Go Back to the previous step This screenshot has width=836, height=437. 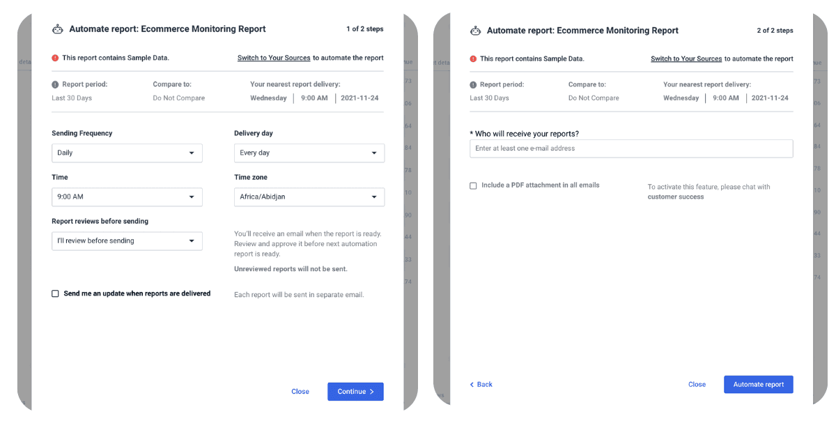click(x=481, y=384)
